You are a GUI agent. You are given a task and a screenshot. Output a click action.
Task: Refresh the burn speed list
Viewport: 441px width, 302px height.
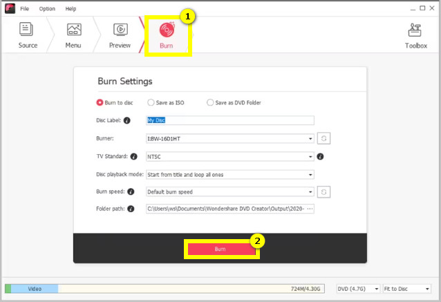point(323,192)
